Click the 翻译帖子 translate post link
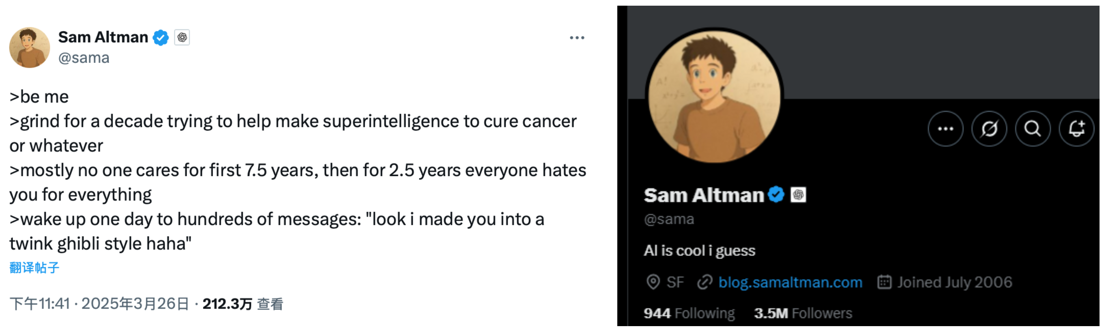This screenshot has width=1104, height=331. pos(34,268)
